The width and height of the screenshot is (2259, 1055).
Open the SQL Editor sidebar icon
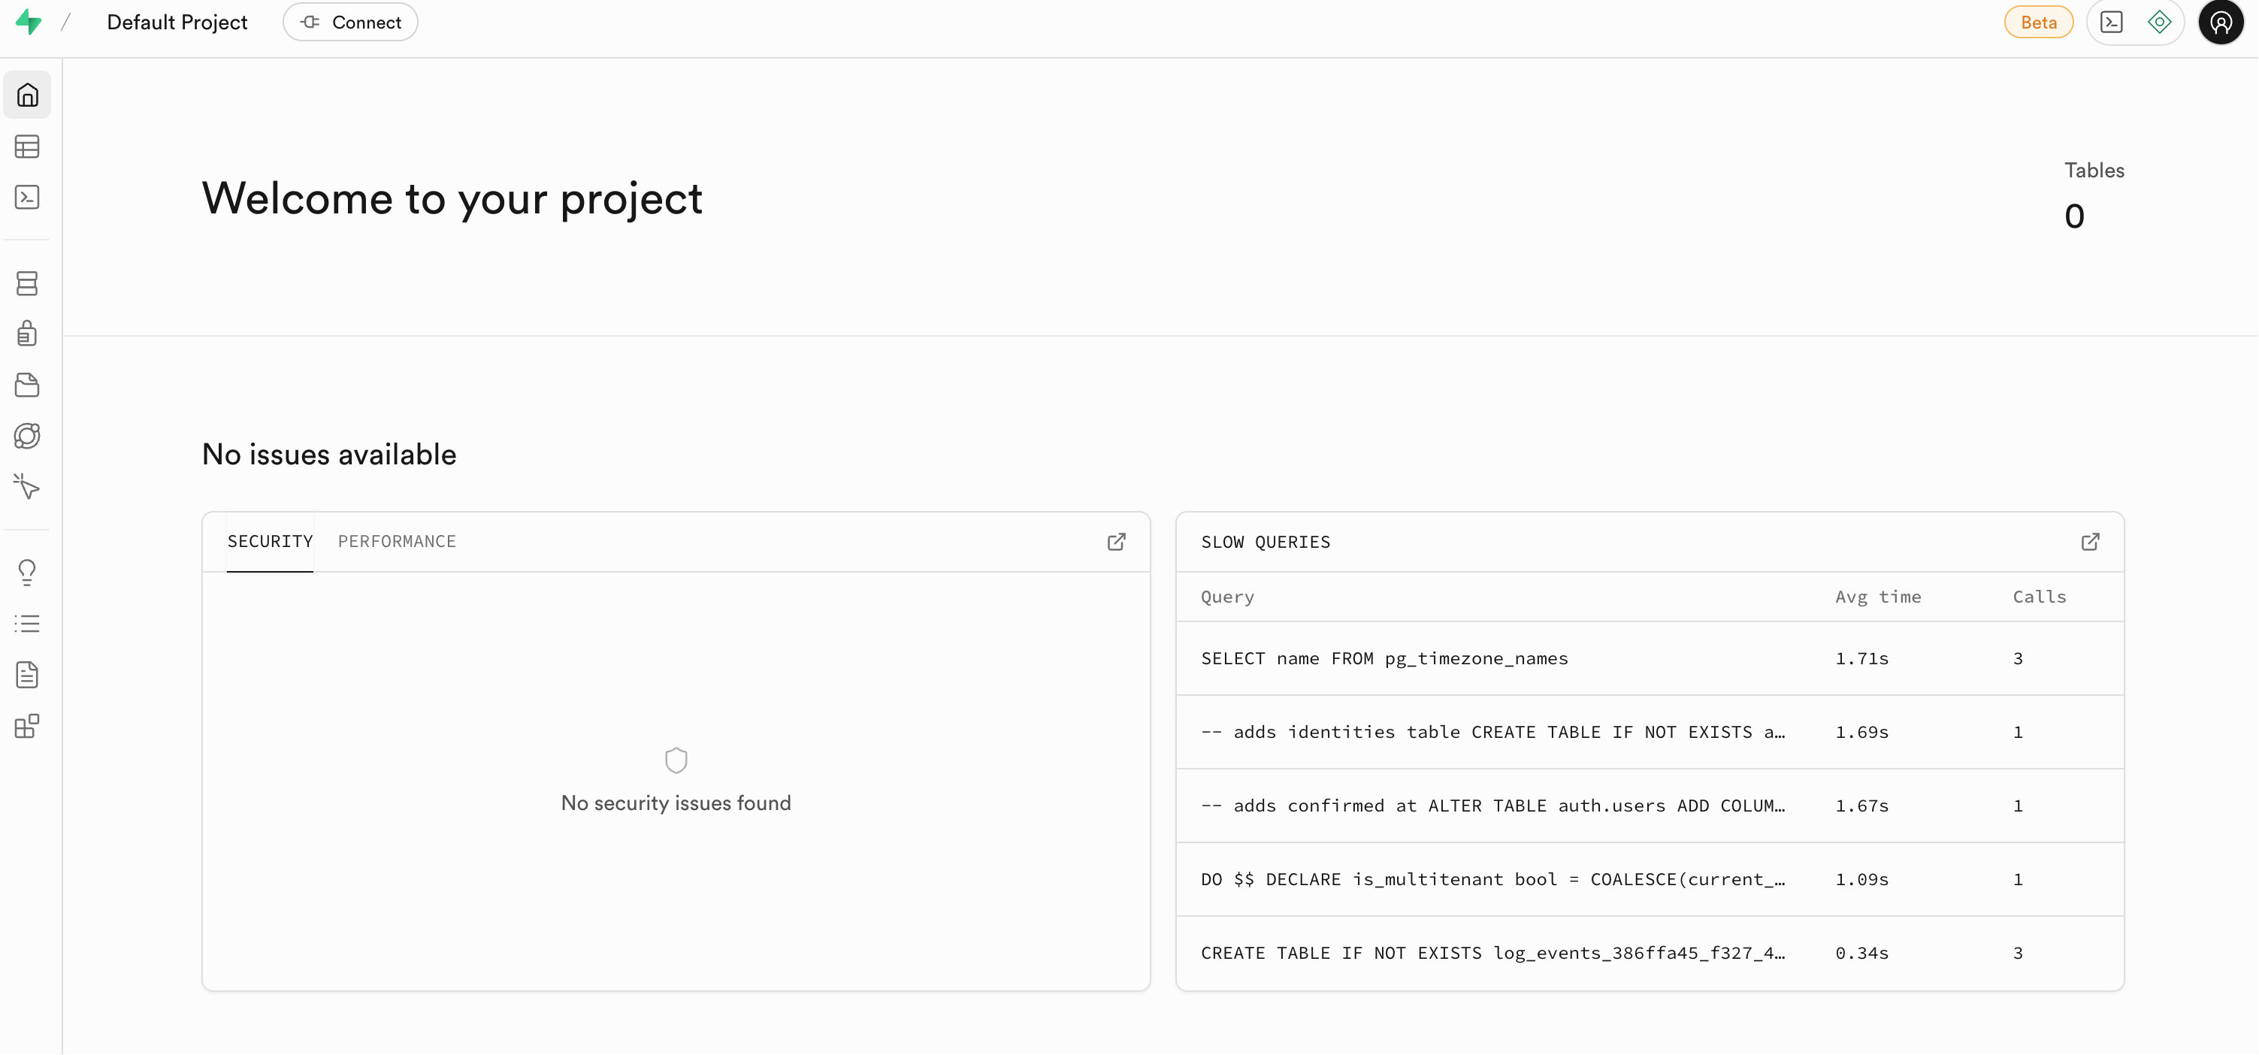[27, 198]
